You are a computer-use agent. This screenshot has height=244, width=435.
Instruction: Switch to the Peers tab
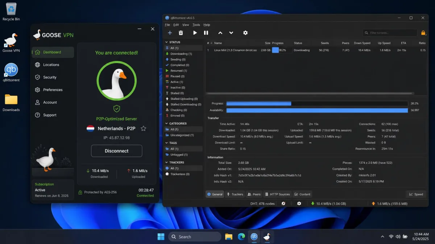coord(254,194)
